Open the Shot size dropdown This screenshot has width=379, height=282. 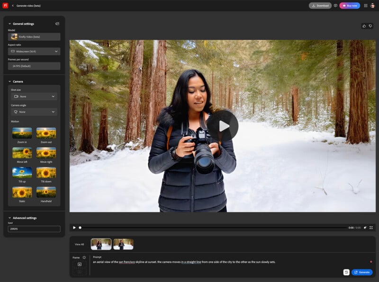[x=34, y=97]
